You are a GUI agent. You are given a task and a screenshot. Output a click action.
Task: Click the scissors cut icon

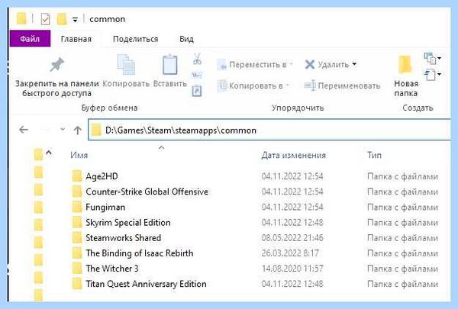pos(197,59)
